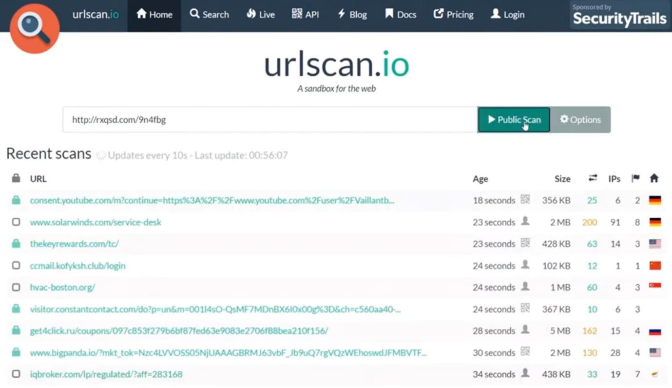Click the lock icon in table header
The width and height of the screenshot is (672, 388).
pos(16,178)
